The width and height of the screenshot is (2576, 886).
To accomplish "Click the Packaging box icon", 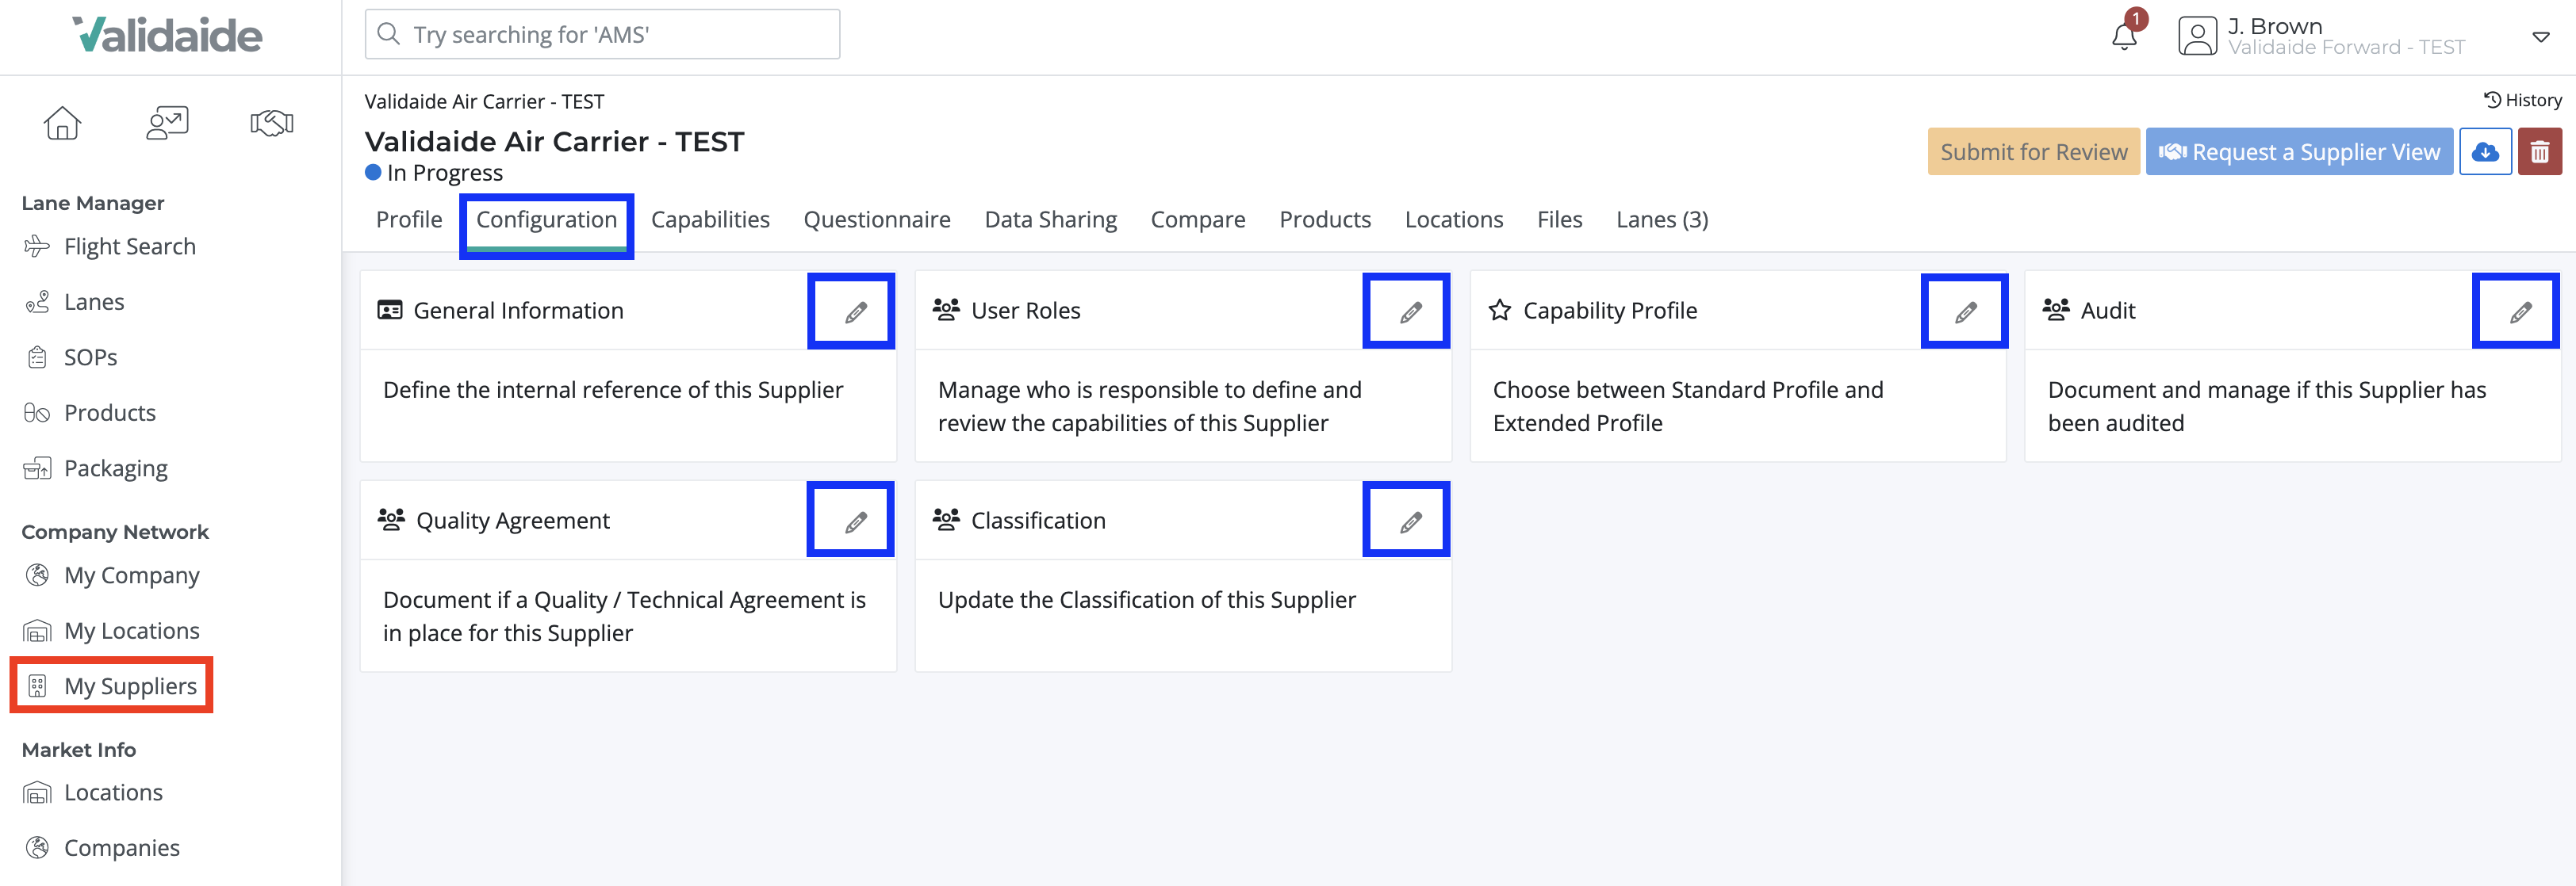I will (37, 468).
